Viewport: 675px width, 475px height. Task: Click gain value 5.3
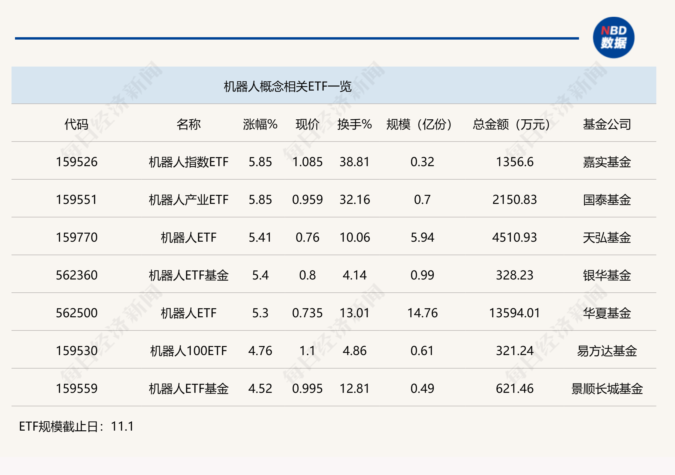[x=260, y=313]
